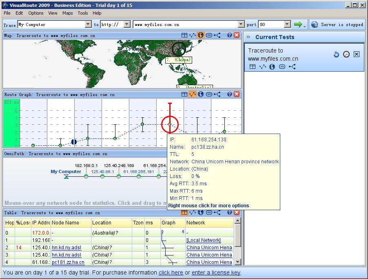Toggle globe map view in Table header

pyautogui.click(x=201, y=213)
